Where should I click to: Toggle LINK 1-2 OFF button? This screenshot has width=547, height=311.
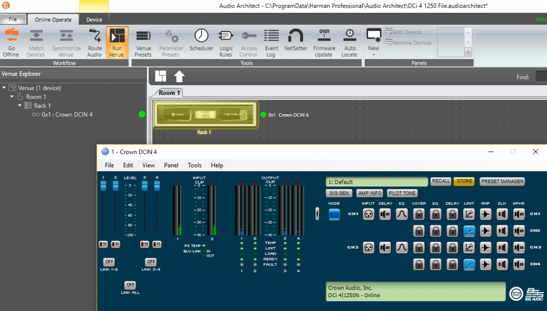tap(109, 261)
